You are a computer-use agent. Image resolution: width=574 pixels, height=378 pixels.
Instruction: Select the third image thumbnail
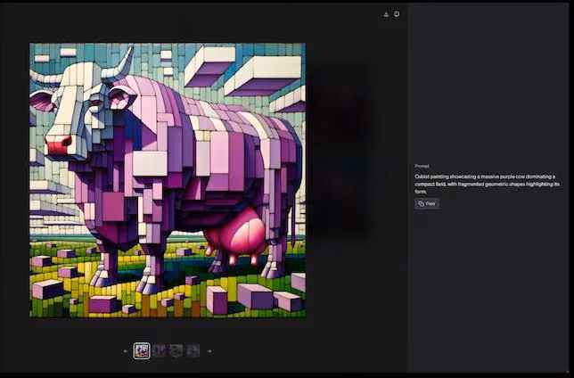coord(176,351)
